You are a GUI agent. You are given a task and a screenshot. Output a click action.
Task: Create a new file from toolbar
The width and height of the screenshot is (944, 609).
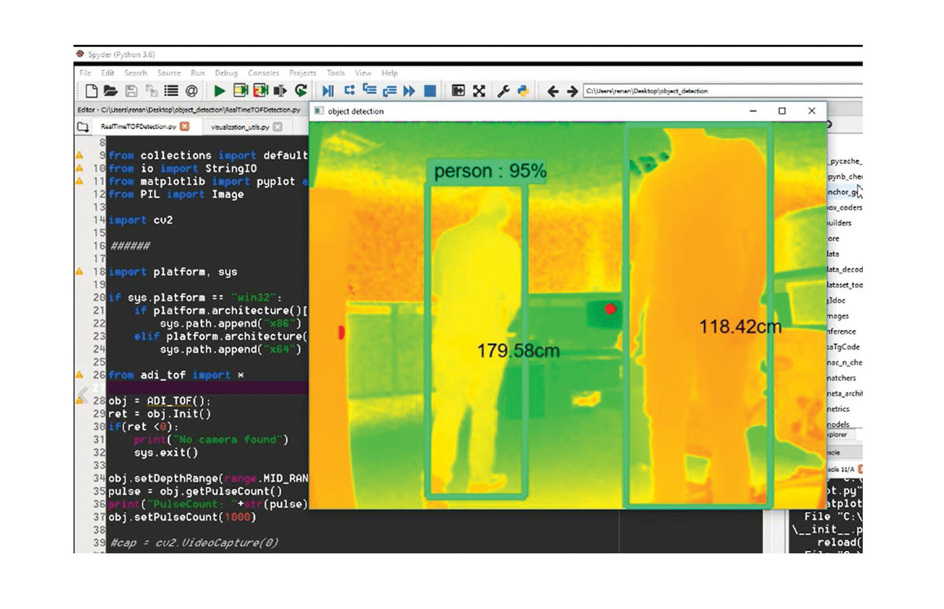[x=91, y=91]
